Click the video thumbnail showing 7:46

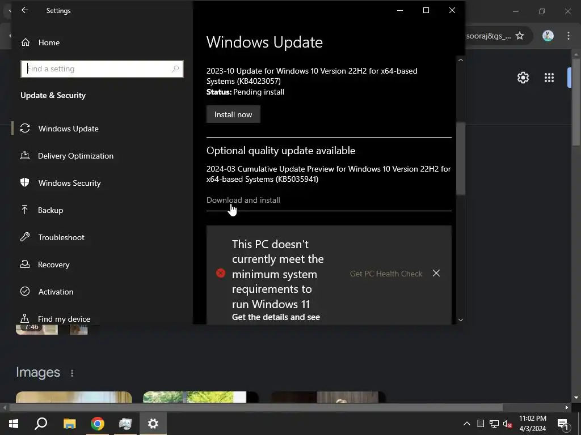point(37,329)
